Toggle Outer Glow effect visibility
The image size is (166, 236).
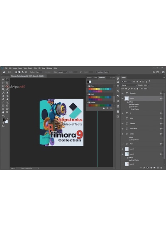click(129, 107)
